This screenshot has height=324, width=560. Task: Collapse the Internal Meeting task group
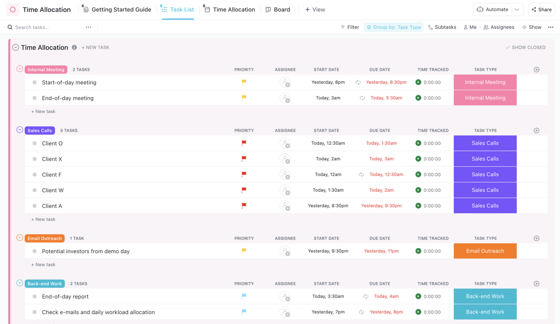pos(19,69)
